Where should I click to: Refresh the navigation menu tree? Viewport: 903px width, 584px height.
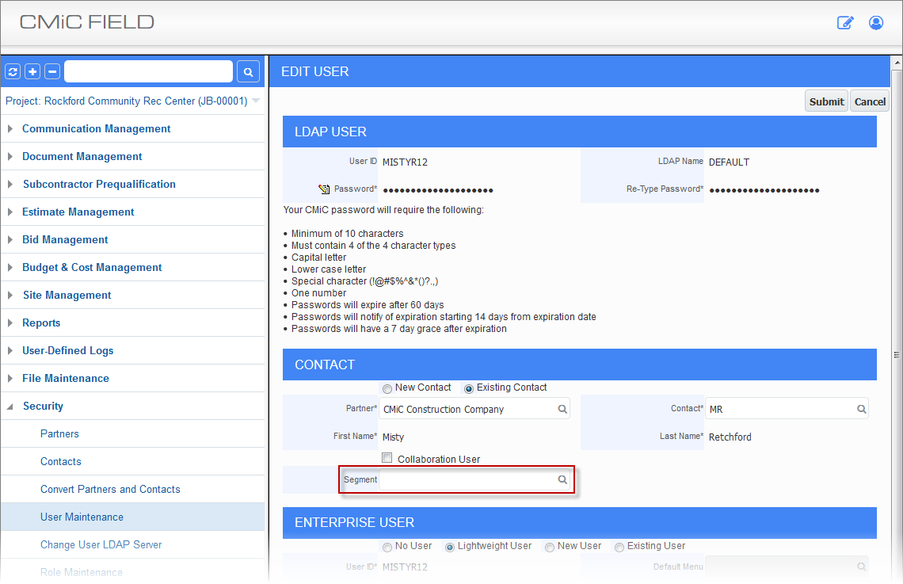tap(12, 71)
